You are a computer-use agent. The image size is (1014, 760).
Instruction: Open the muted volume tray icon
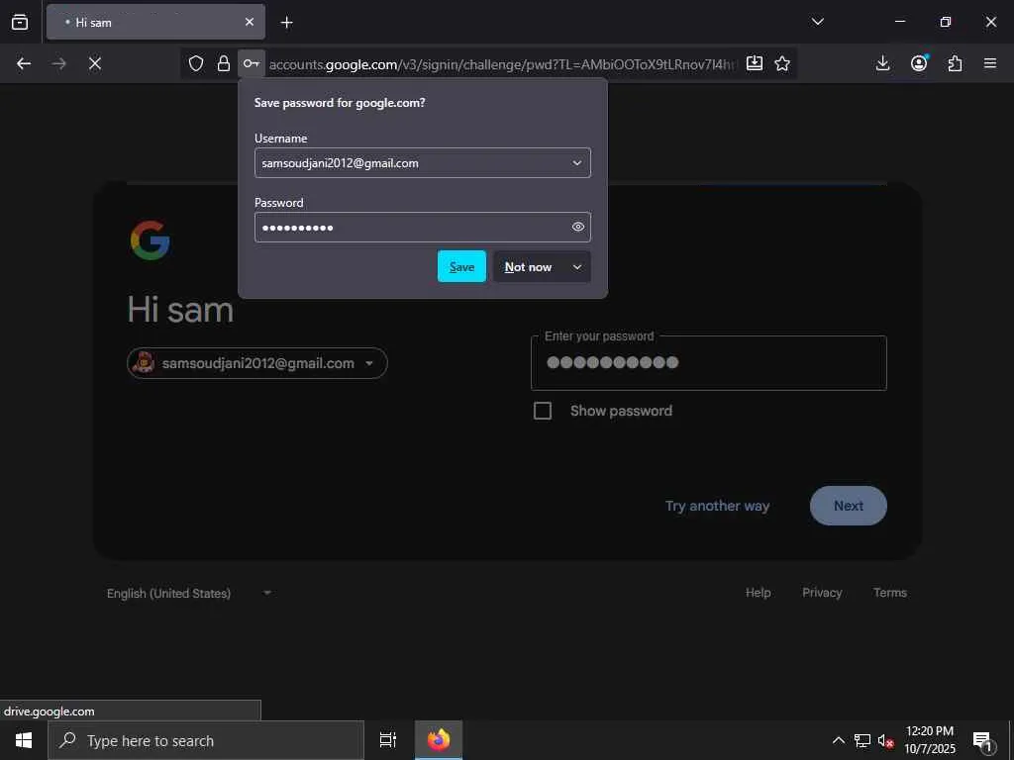[x=886, y=740]
